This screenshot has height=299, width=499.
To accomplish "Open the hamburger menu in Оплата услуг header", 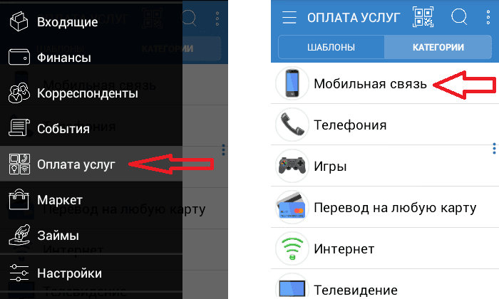I will (x=289, y=17).
